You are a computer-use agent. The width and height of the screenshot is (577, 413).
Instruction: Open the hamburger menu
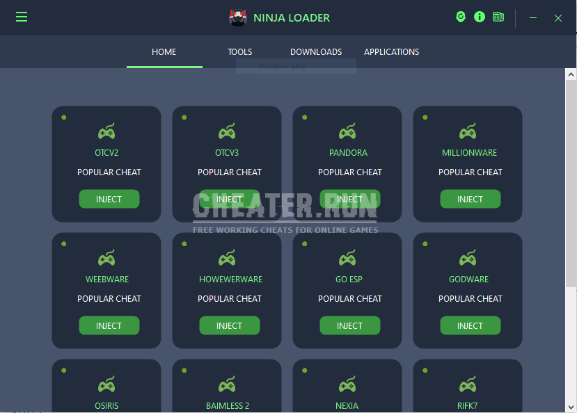point(22,17)
